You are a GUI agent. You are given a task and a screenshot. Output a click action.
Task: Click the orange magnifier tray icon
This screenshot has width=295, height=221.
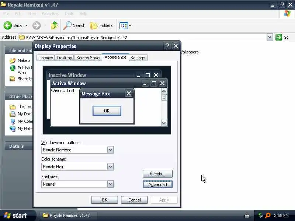(268, 215)
